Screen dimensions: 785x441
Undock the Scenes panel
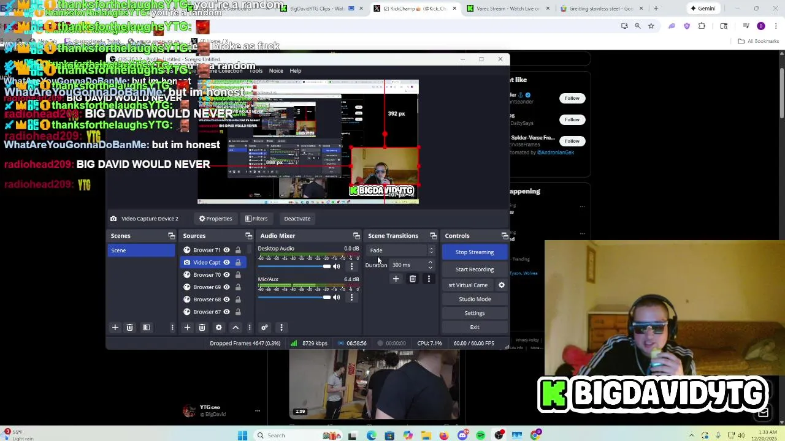point(171,236)
